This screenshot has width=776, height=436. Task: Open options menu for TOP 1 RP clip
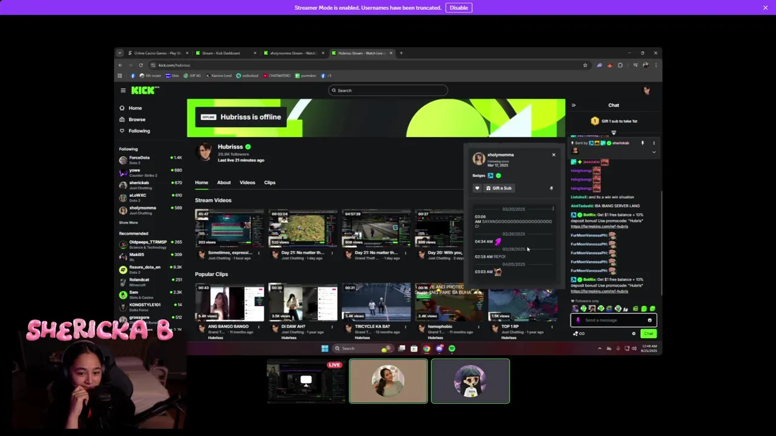[x=552, y=327]
